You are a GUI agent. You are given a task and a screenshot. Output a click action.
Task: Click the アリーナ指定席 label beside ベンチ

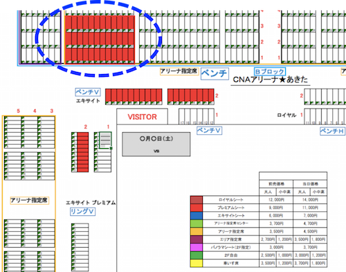coord(179,71)
